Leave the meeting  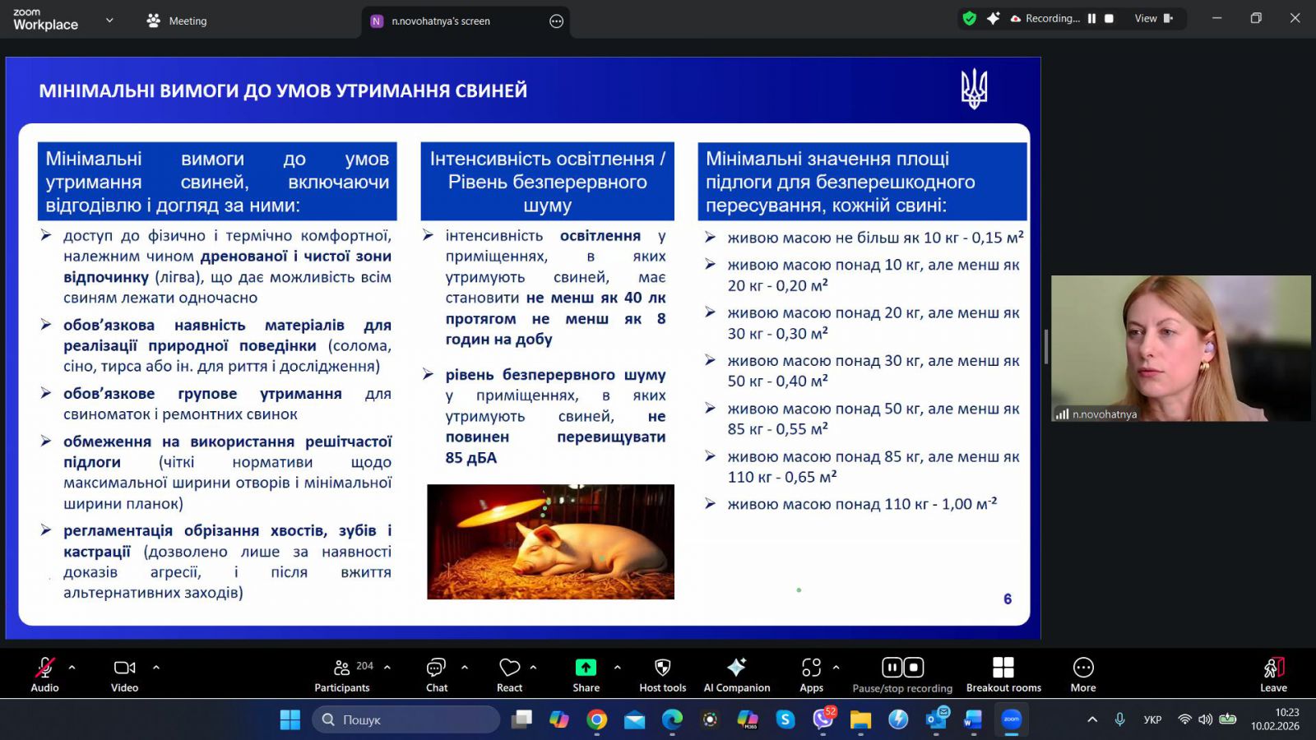click(1272, 673)
